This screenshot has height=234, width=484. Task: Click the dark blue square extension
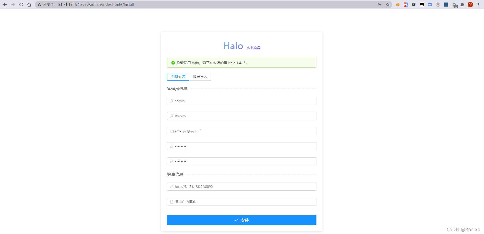point(446,5)
